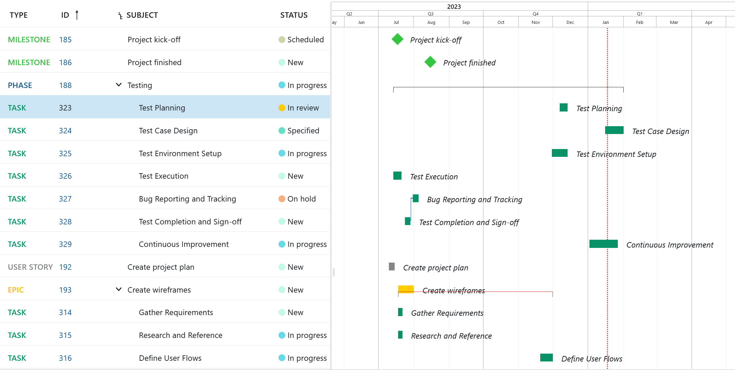Collapse the Testing phase row

(118, 85)
